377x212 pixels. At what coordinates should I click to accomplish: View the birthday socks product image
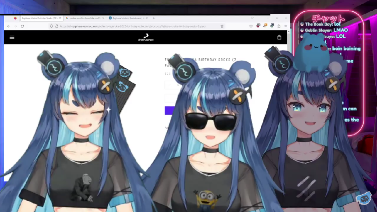pos(126,89)
